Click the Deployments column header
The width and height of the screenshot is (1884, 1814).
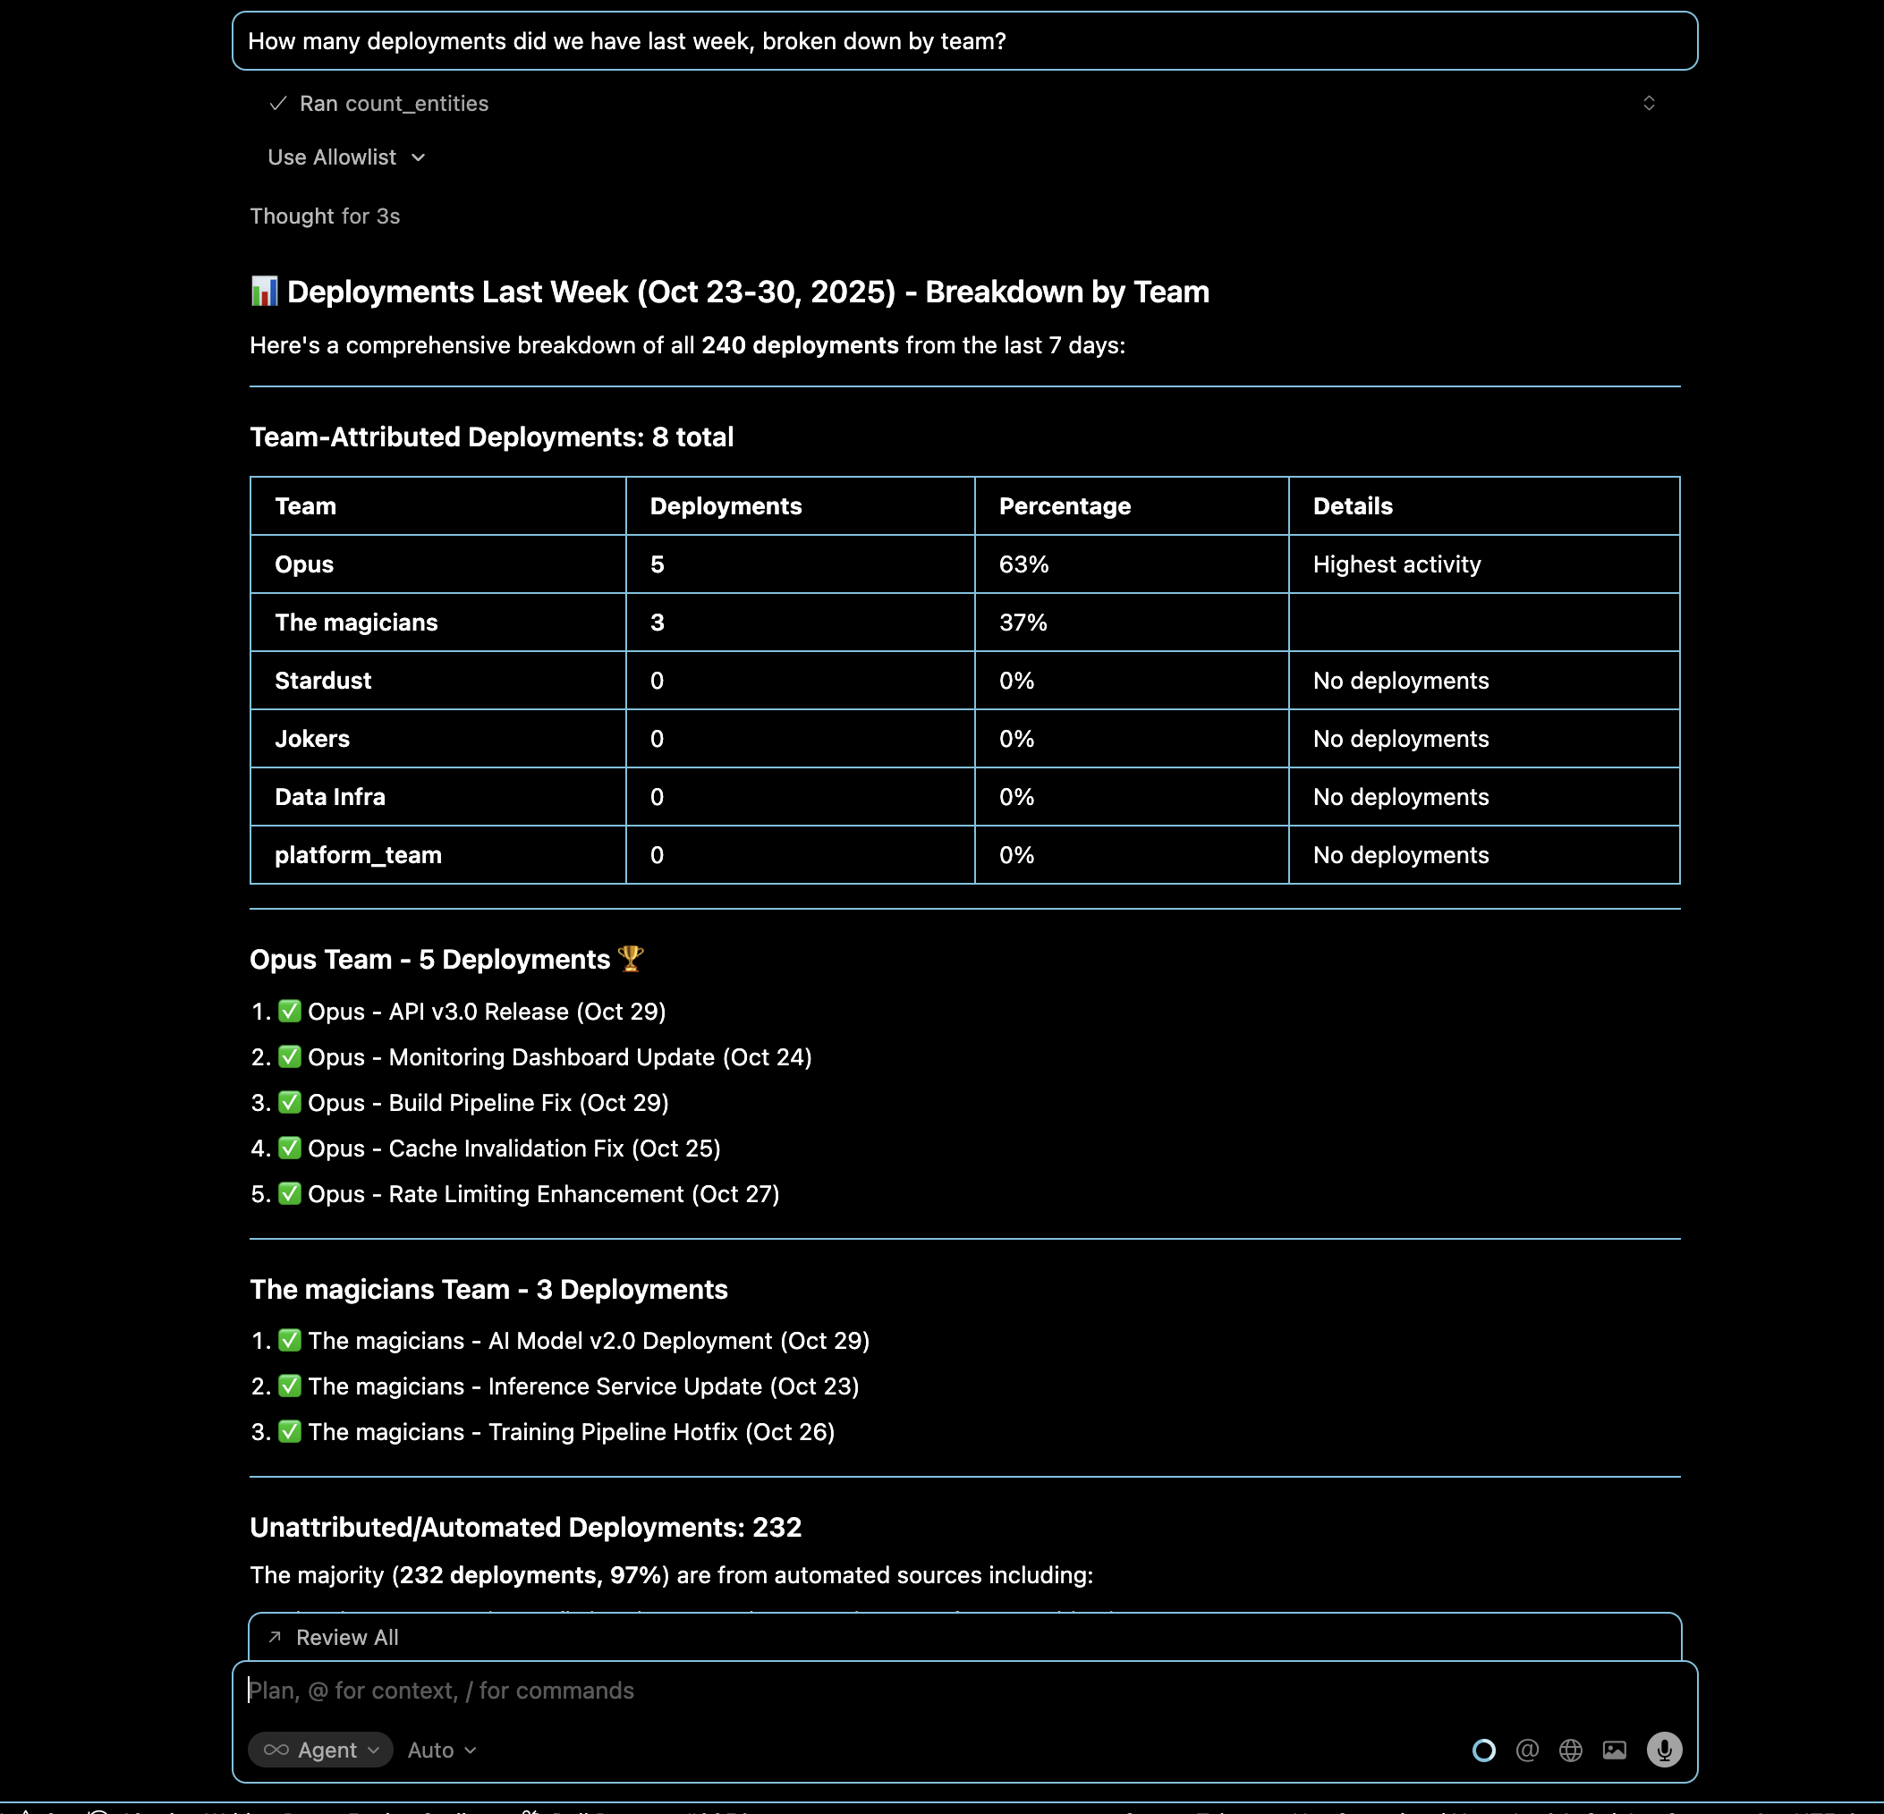coord(725,506)
